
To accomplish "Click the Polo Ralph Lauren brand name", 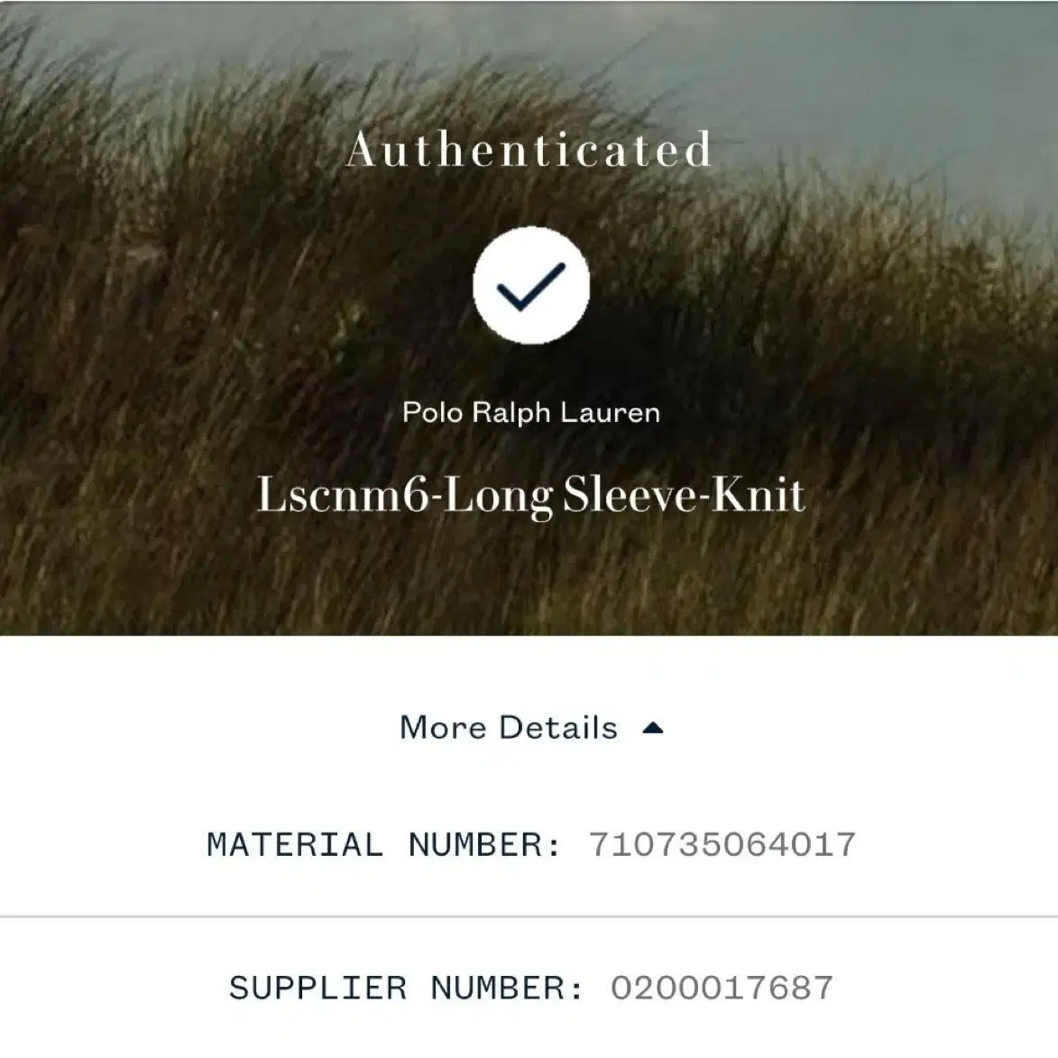I will [531, 412].
